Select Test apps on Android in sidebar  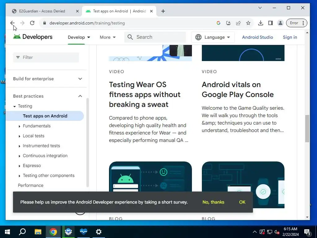45,116
